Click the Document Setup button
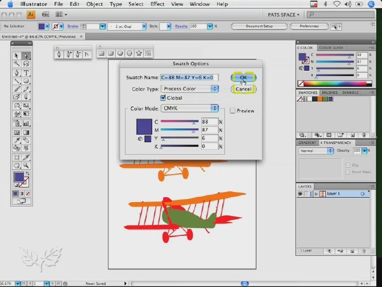 [259, 26]
